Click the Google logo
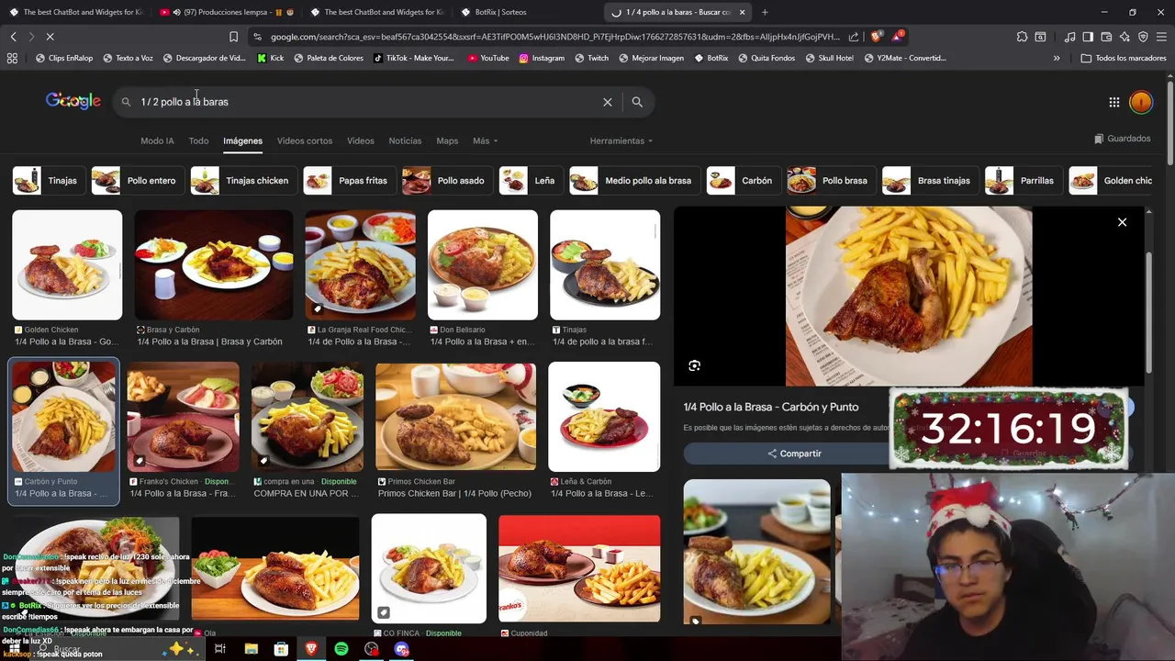The height and width of the screenshot is (661, 1175). 73,101
